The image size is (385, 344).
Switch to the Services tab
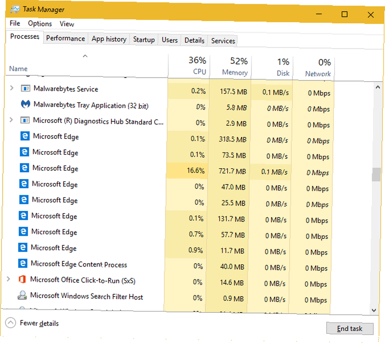point(223,41)
